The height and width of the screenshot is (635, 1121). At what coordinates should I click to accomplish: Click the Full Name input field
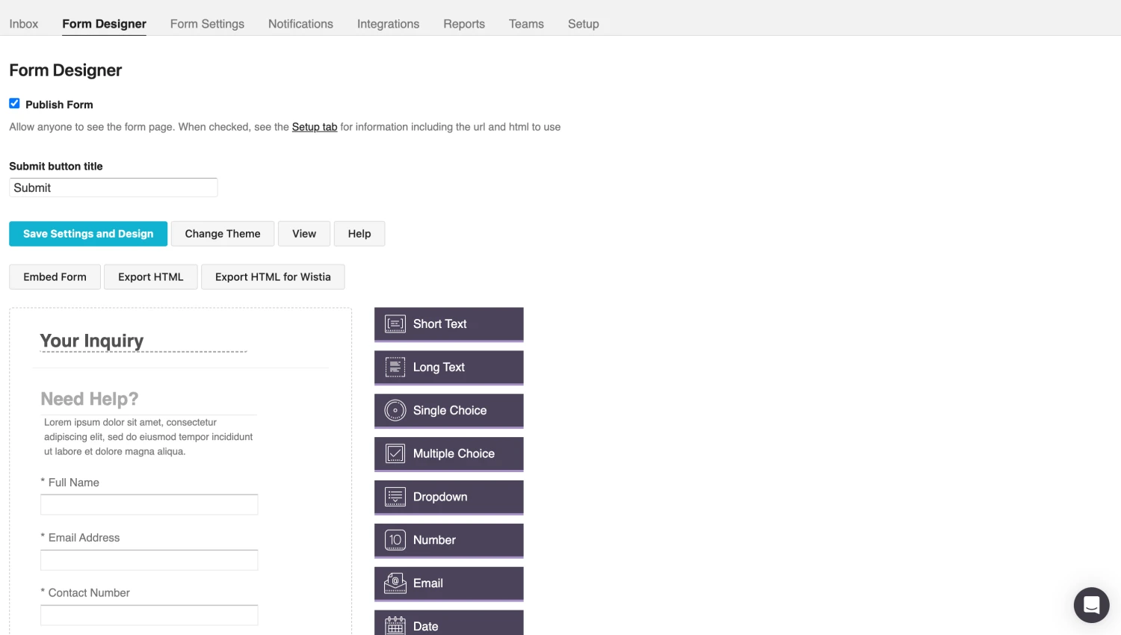click(149, 504)
